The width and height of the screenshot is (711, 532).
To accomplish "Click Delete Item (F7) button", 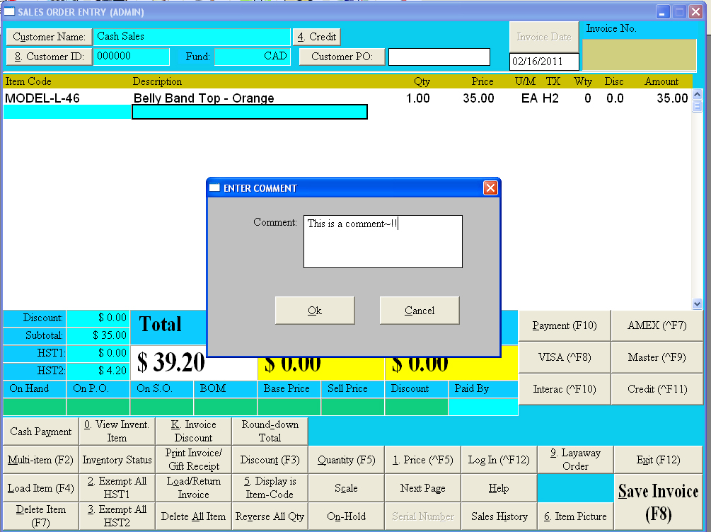I will coord(40,516).
